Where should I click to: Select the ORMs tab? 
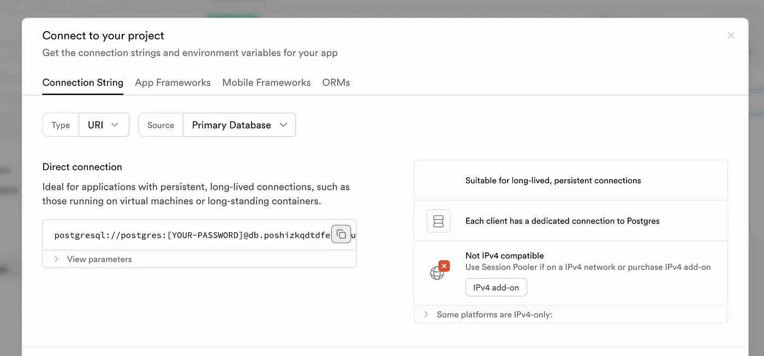(x=336, y=83)
